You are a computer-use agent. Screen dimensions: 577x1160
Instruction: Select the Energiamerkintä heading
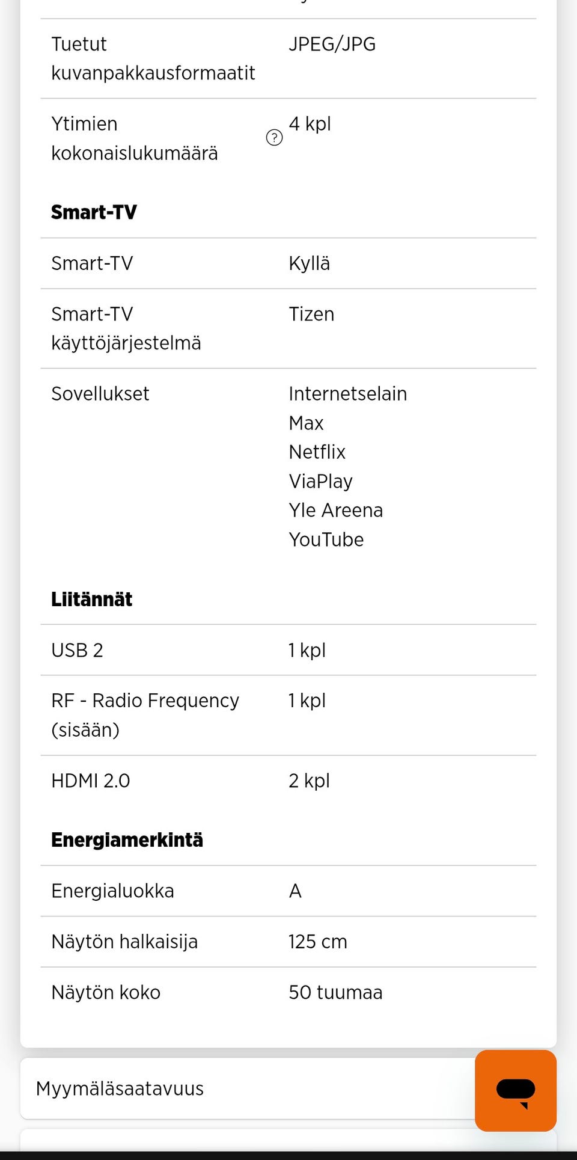click(127, 840)
